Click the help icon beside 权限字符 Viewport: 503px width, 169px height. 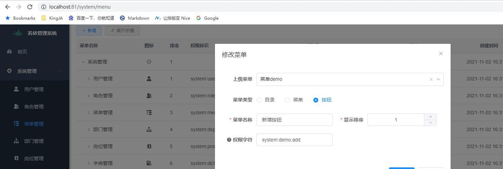point(229,140)
